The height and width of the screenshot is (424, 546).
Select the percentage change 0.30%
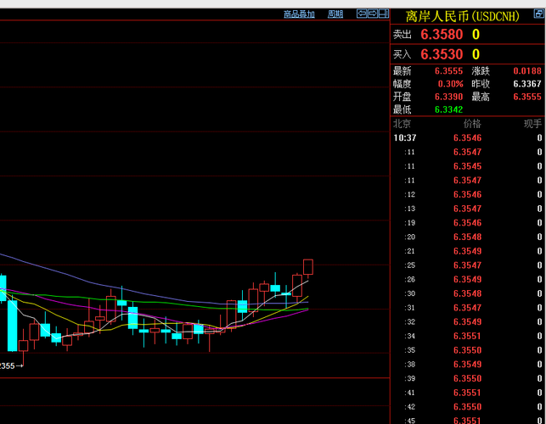point(450,84)
